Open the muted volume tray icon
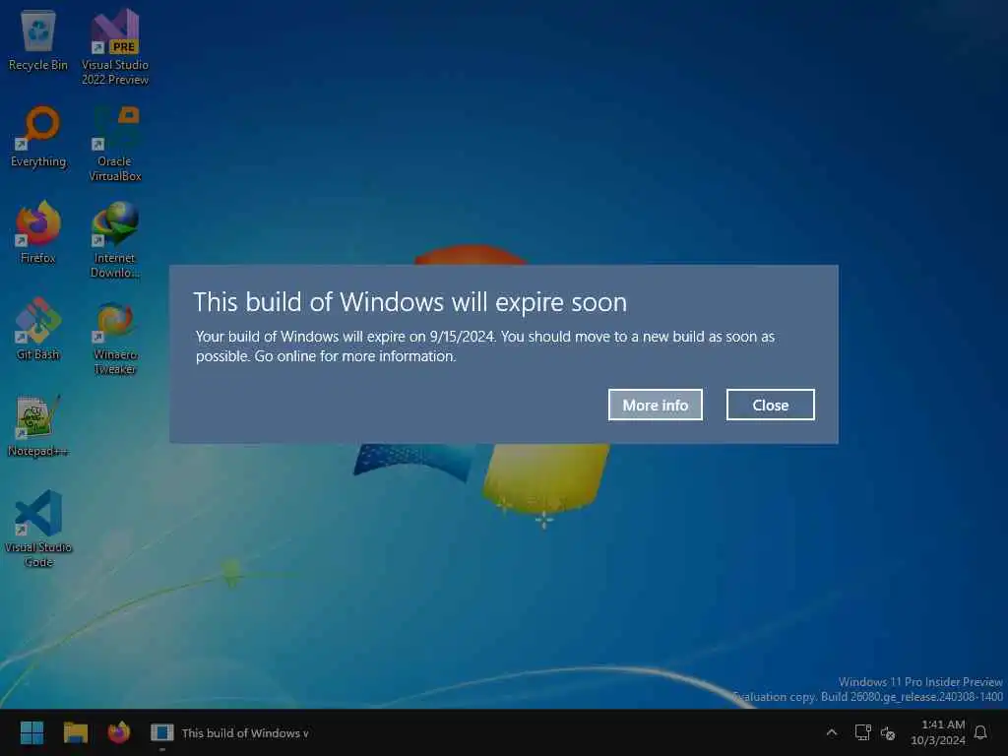This screenshot has width=1008, height=756. click(888, 732)
